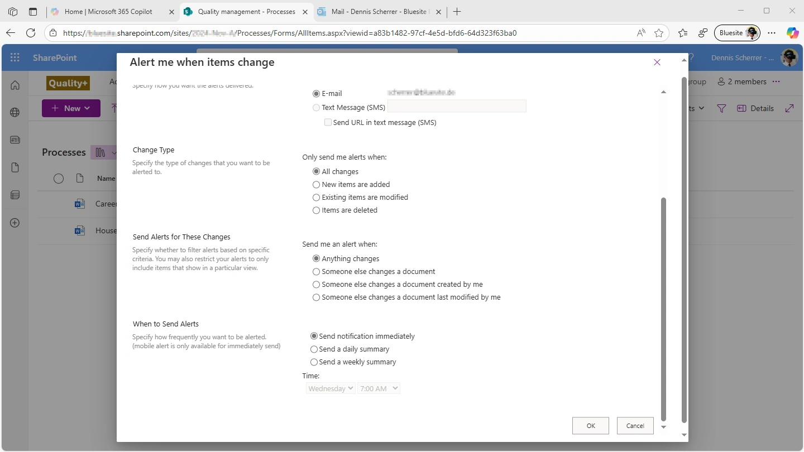Expand the 2 members list
804x452 pixels.
[x=742, y=81]
